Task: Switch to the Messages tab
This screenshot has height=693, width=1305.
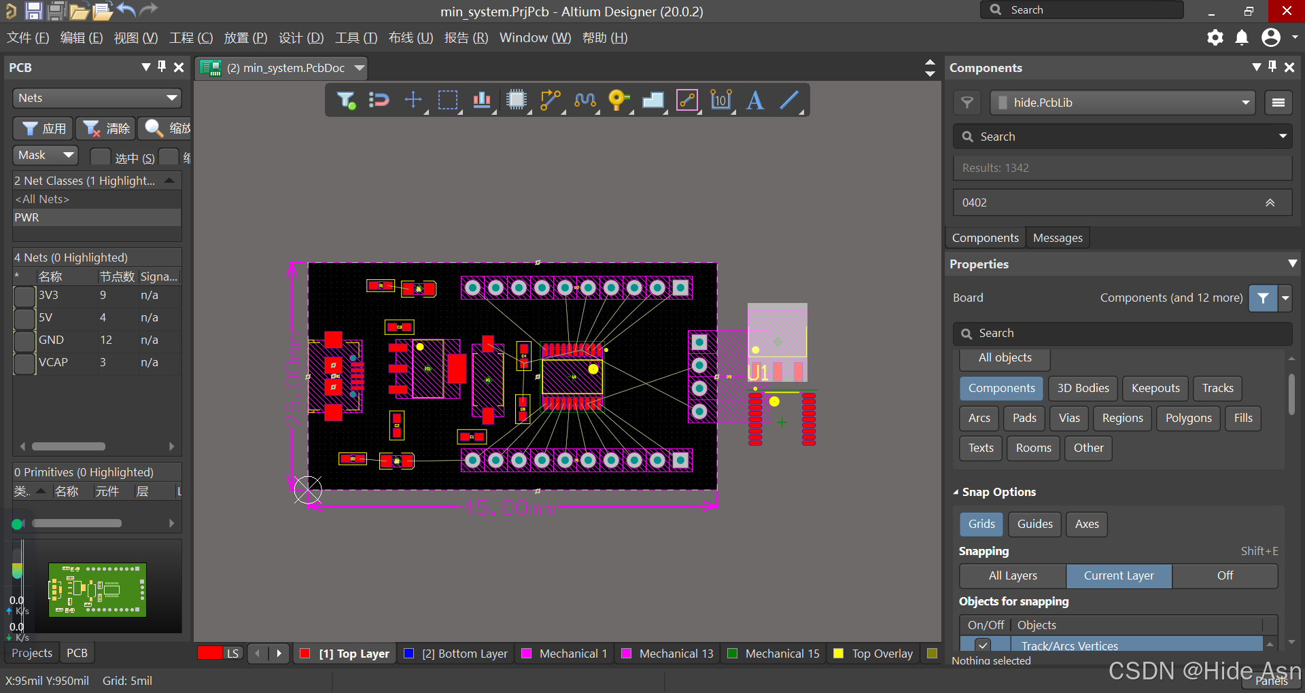Action: click(1058, 238)
